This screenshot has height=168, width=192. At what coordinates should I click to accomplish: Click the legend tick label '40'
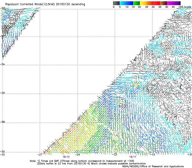[167, 7]
